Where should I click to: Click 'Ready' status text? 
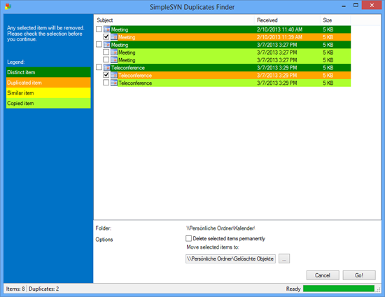tap(293, 289)
